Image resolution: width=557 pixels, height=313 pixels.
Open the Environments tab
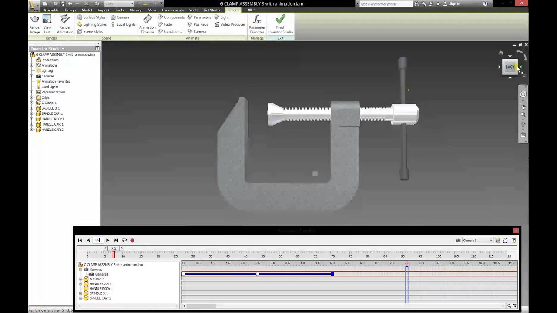172,10
